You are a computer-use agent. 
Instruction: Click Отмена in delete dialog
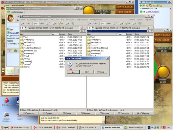(x=101, y=72)
